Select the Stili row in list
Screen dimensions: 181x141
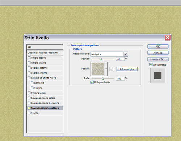45,47
